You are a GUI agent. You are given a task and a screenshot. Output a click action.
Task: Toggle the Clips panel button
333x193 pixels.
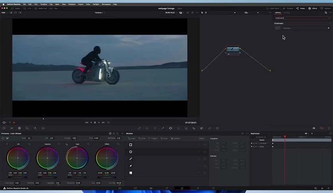point(54,8)
